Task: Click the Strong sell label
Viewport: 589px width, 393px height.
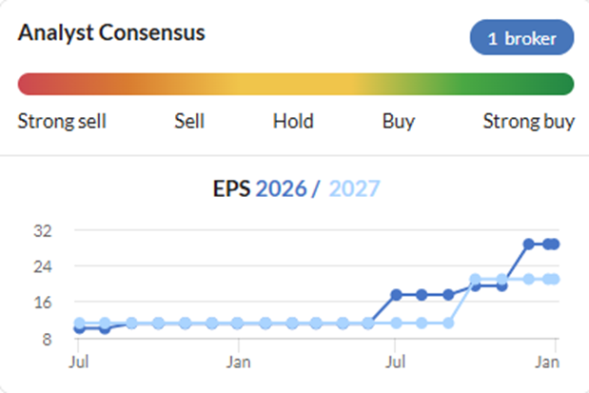Action: 62,122
